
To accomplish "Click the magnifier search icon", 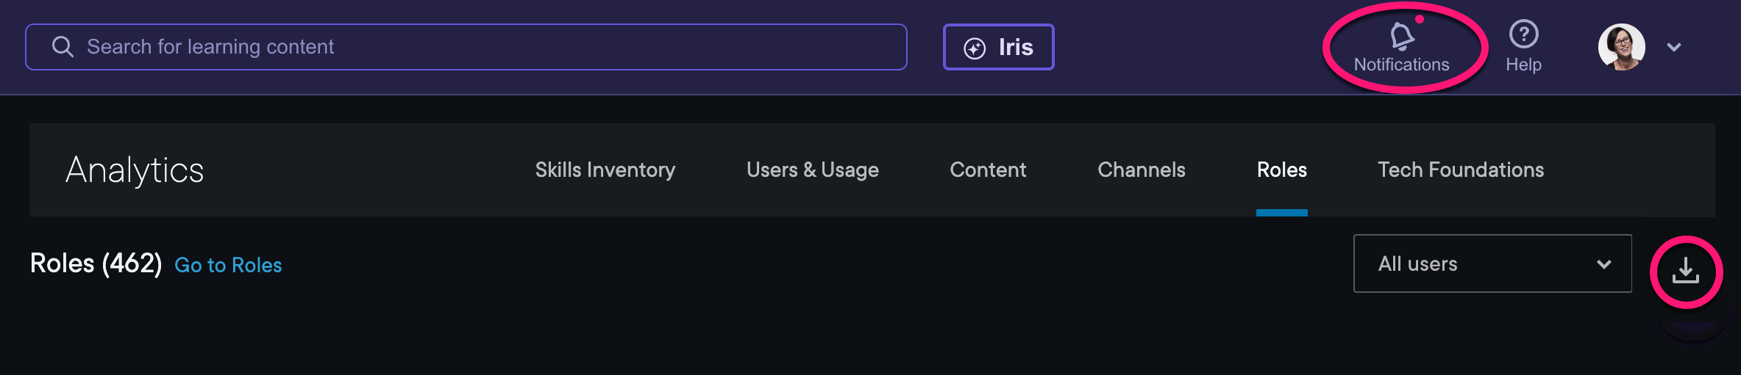I will [x=63, y=47].
